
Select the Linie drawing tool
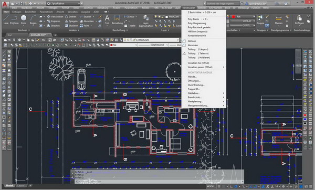6,20
